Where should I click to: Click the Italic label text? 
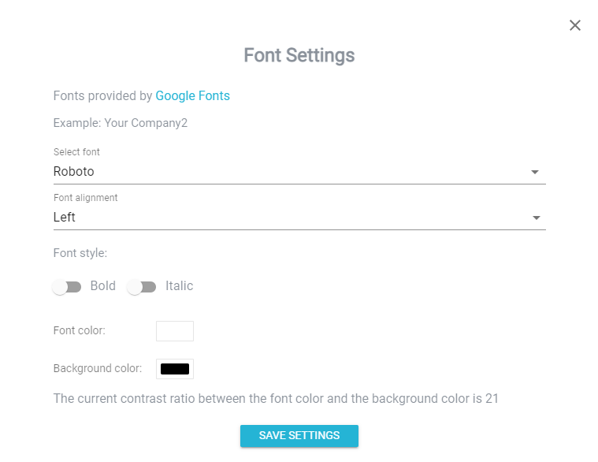coord(180,285)
